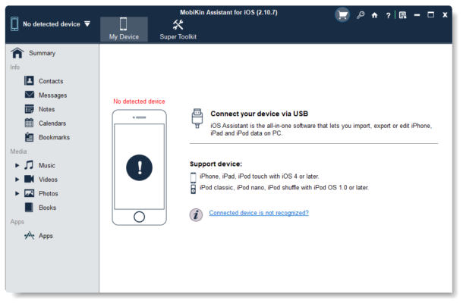Open the shopping cart purchase icon

click(342, 14)
